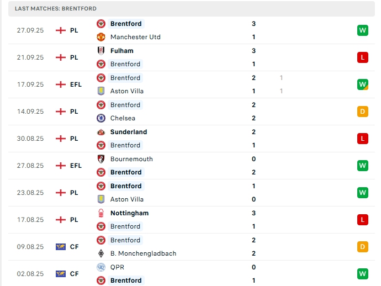Open the Manchester Utd team name link
This screenshot has width=381, height=286.
point(135,37)
